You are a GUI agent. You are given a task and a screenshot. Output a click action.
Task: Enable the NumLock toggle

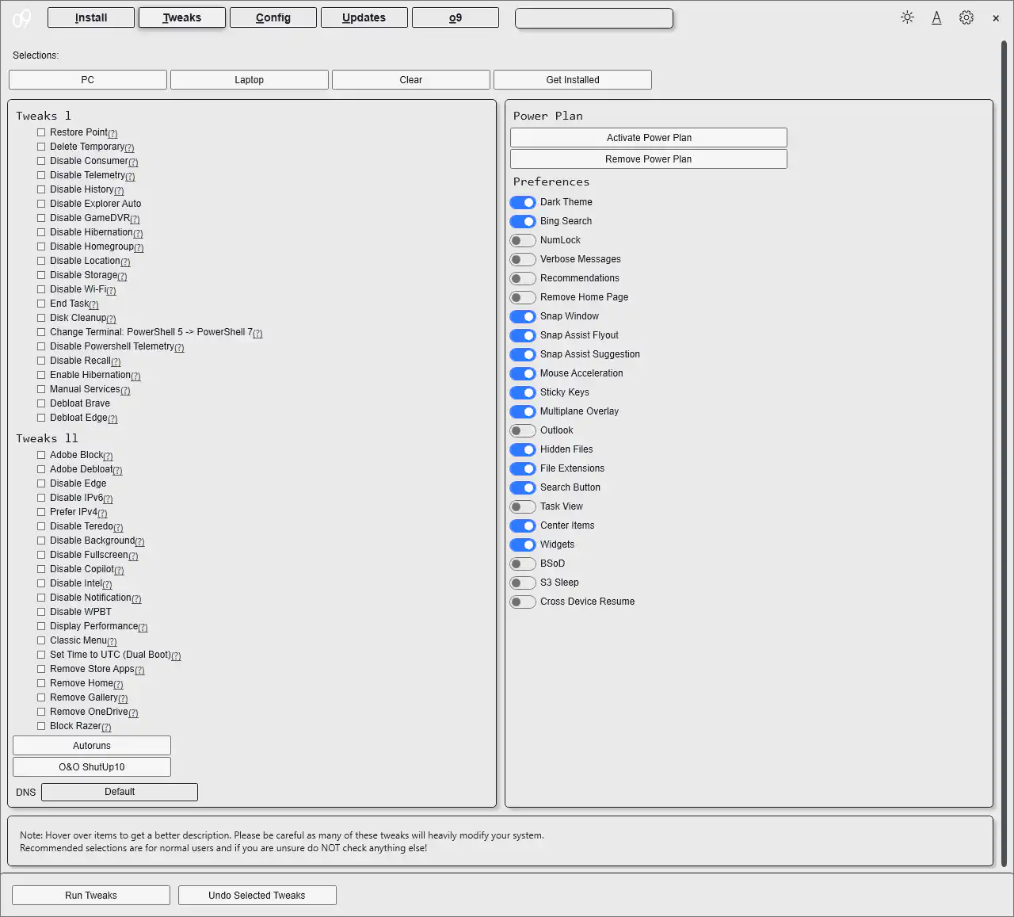[523, 240]
